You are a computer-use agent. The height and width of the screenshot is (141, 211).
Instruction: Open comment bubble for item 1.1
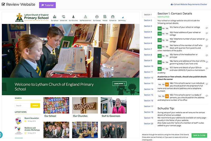point(207,28)
